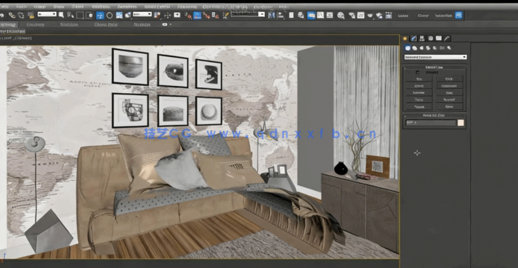518x268 pixels.
Task: Open the Standard Primitives dropdown
Action: coord(436,57)
